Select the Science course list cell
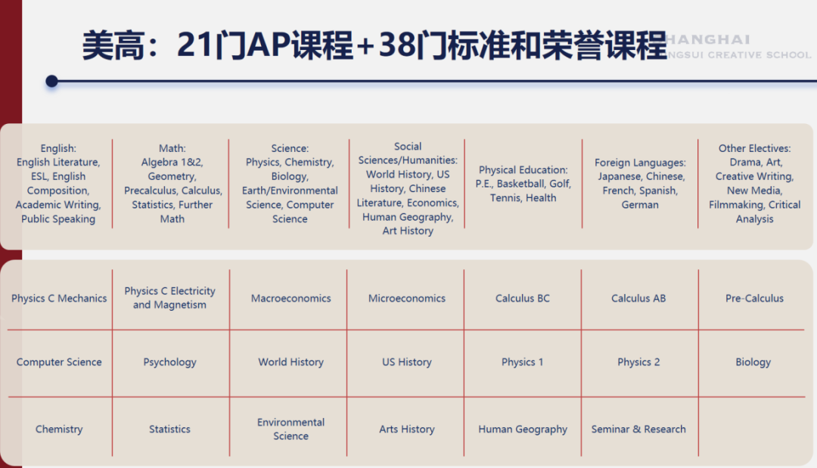The width and height of the screenshot is (817, 468). 290,184
